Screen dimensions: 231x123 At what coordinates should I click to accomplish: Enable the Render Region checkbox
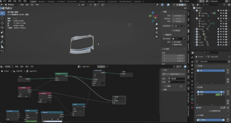tap(173, 31)
